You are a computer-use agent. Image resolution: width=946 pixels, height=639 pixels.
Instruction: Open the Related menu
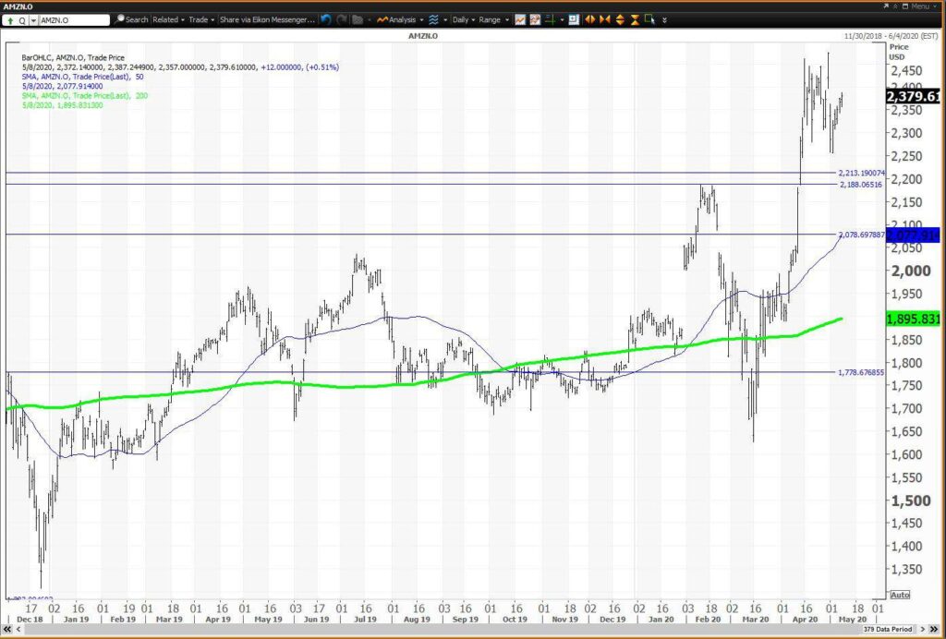168,19
